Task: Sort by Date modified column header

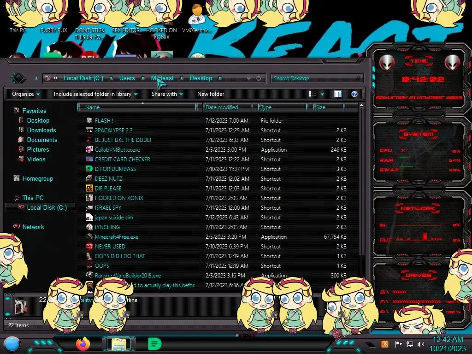Action: click(228, 107)
